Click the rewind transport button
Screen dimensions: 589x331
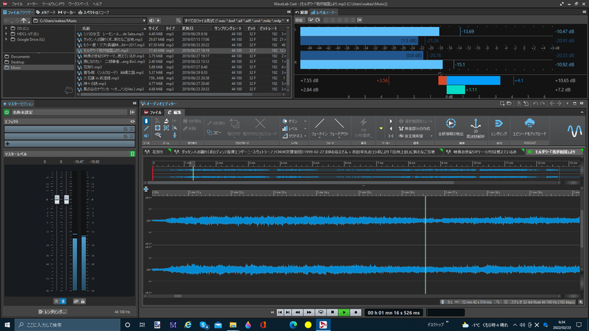coord(298,312)
